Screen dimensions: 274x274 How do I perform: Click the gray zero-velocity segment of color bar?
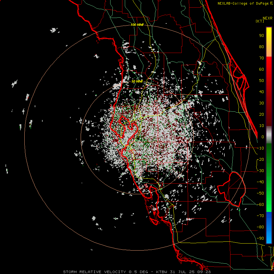pos(269,135)
